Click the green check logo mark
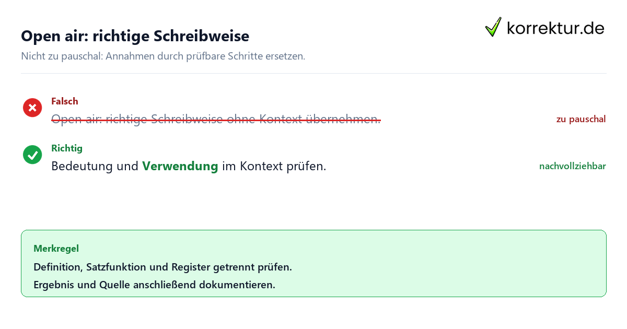 coord(493,27)
